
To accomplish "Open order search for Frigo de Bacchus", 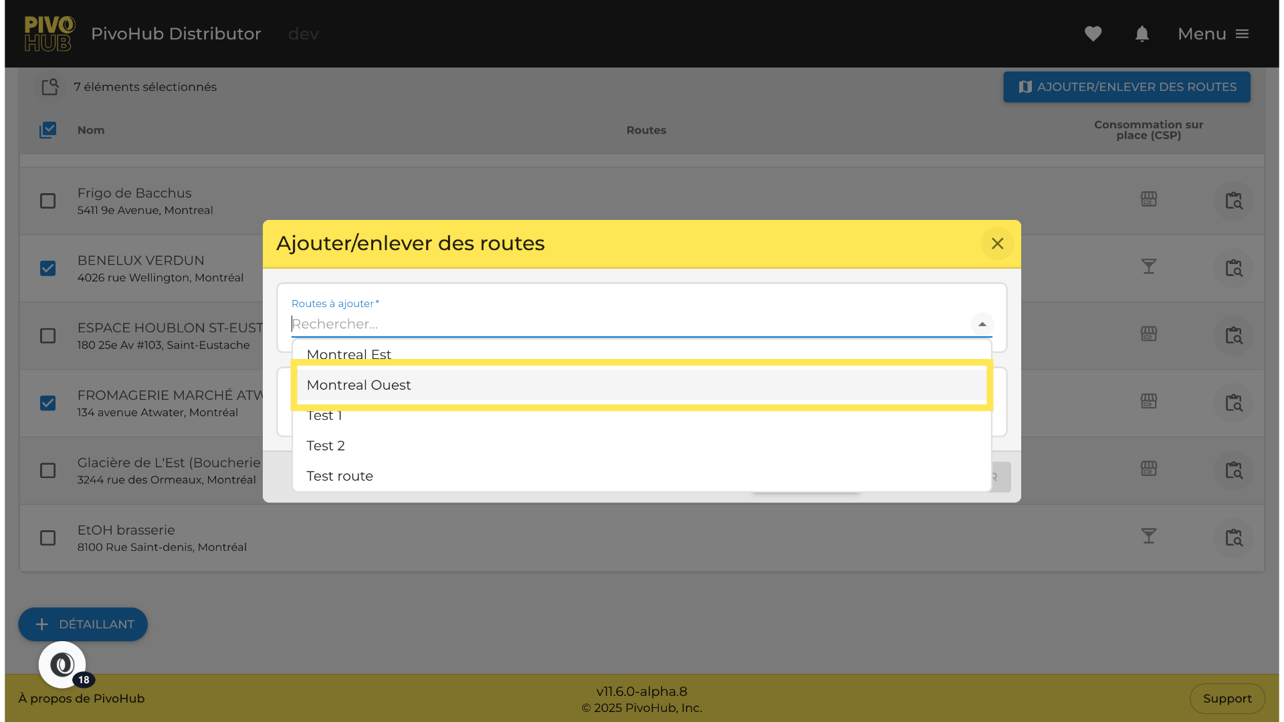I will click(1233, 201).
